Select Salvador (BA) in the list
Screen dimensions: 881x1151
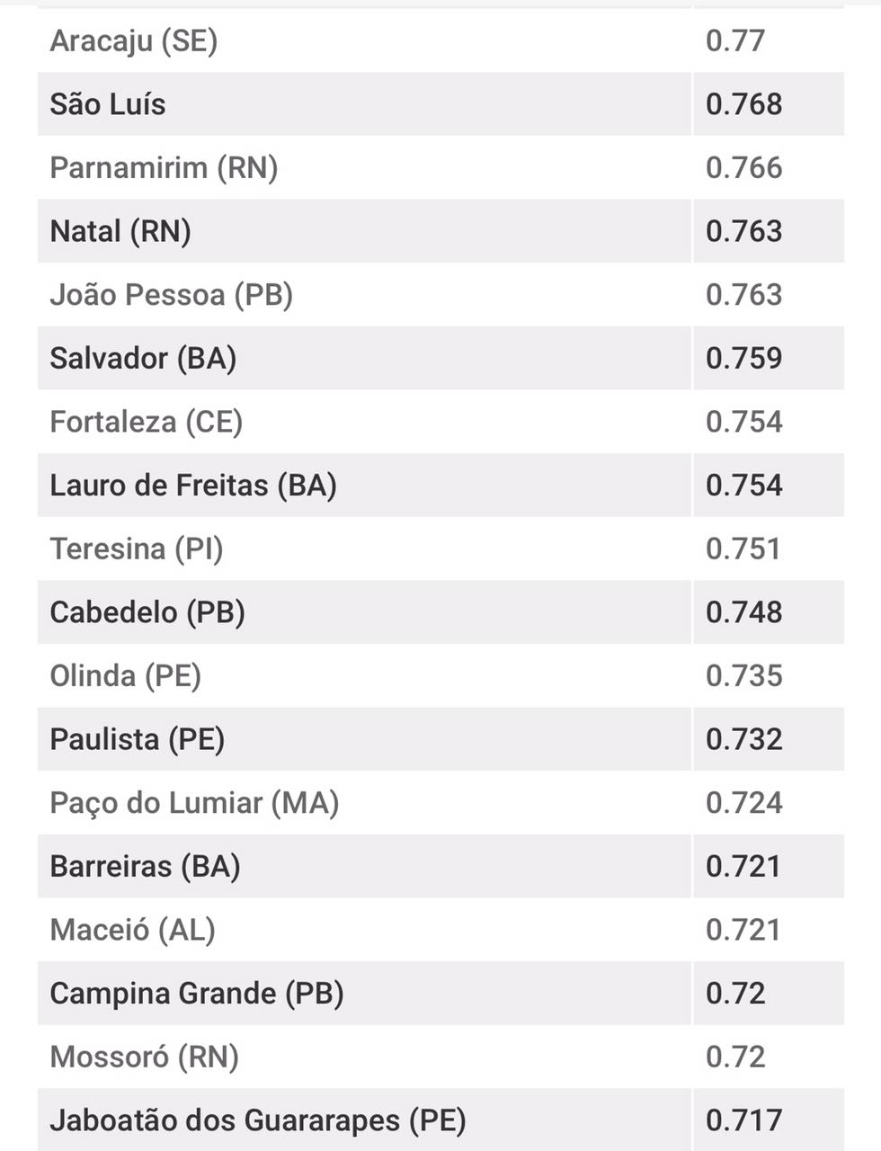(x=143, y=359)
